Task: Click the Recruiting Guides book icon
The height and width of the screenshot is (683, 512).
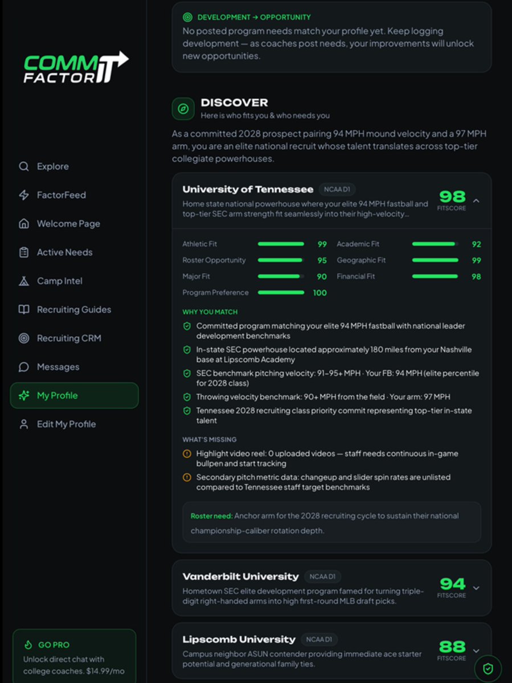Action: pyautogui.click(x=24, y=310)
